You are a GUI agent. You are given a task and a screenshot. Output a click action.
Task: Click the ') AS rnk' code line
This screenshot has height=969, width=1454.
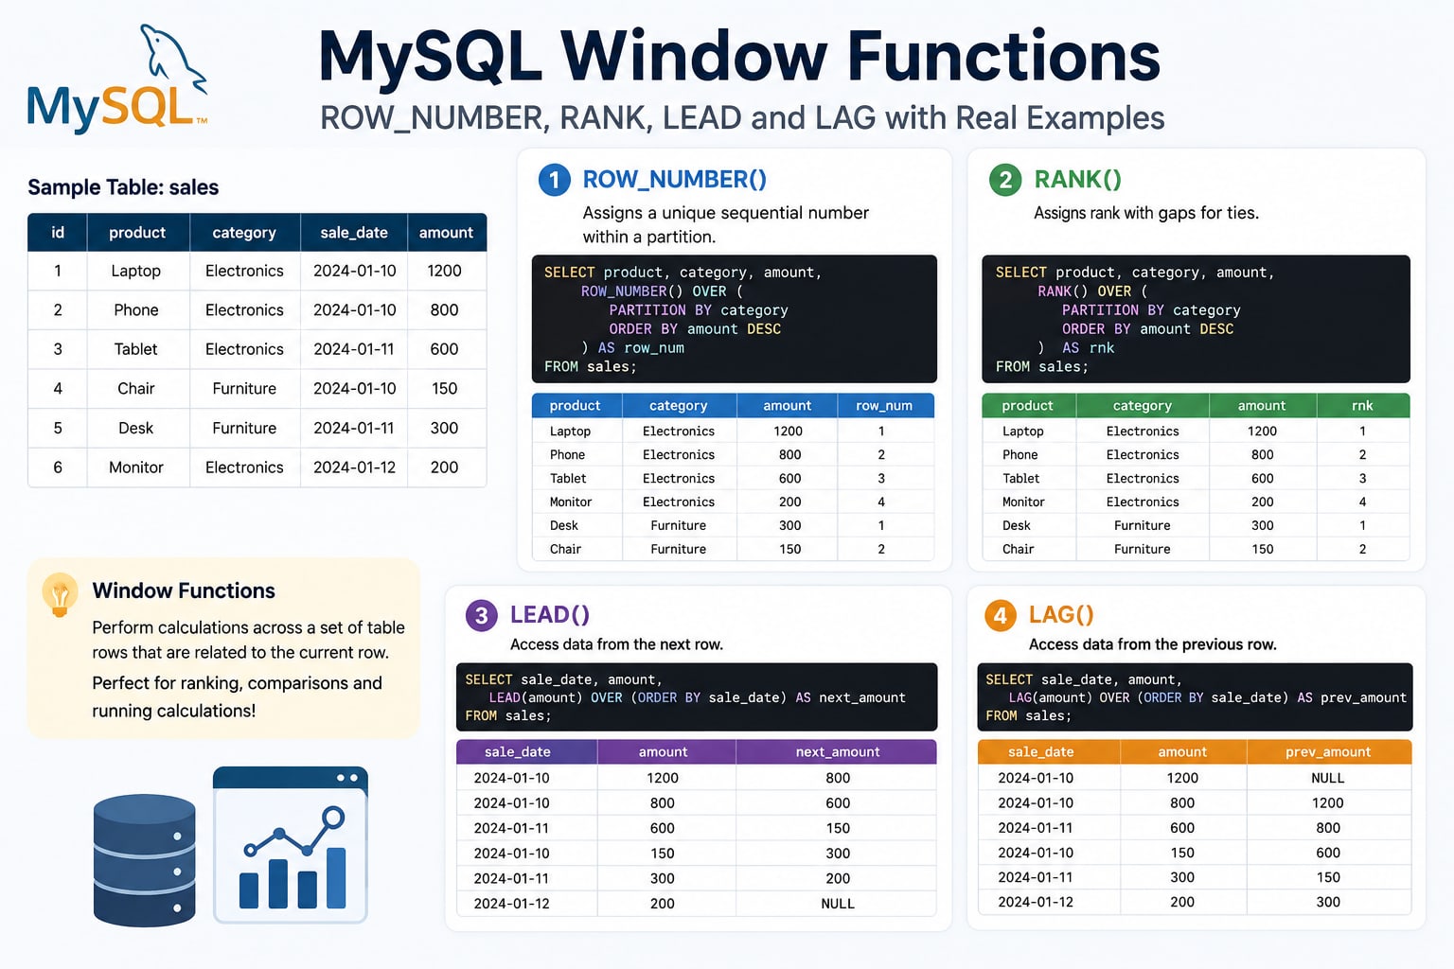1076,348
